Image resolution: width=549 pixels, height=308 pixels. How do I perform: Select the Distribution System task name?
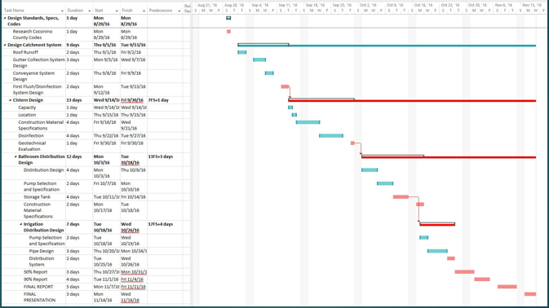[42, 262]
